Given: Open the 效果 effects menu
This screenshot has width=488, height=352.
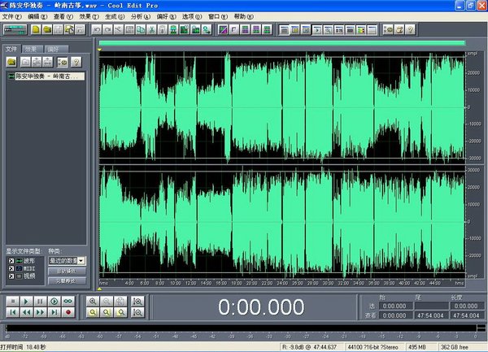Looking at the screenshot, I should click(x=85, y=15).
